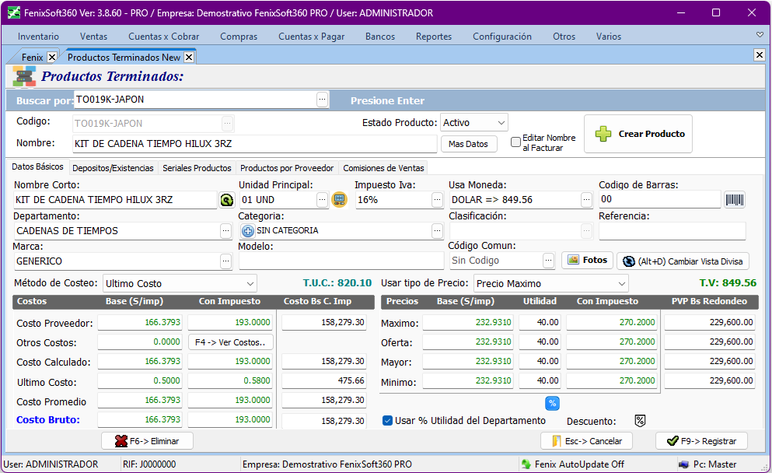Click F4 Ver Costos button
This screenshot has width=772, height=473.
point(230,342)
